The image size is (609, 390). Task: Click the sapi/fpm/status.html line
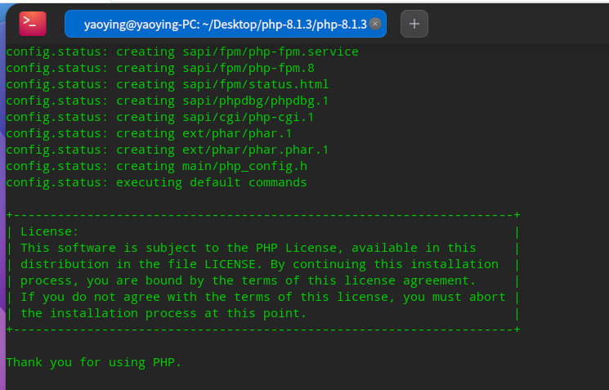(x=167, y=84)
